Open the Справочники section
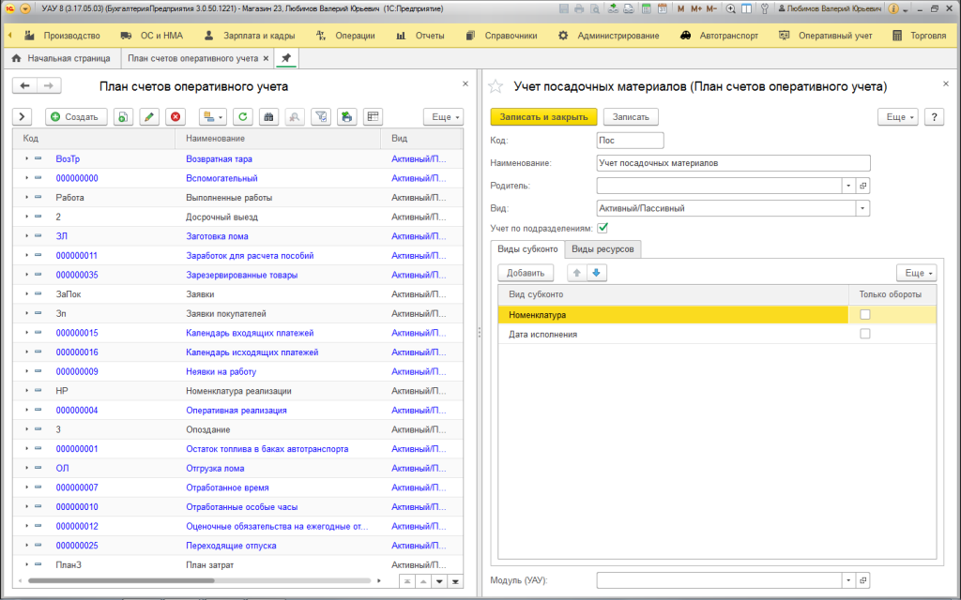 (x=501, y=36)
